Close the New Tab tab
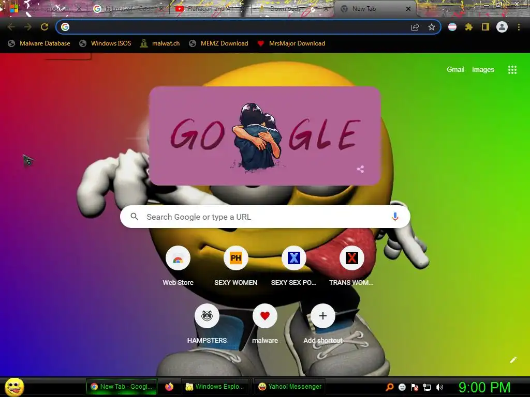The image size is (530, 397). [408, 9]
